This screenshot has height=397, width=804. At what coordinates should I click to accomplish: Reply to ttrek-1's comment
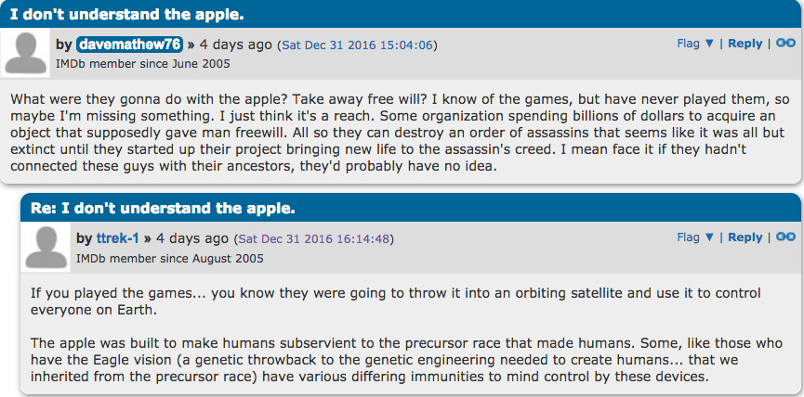click(x=745, y=237)
